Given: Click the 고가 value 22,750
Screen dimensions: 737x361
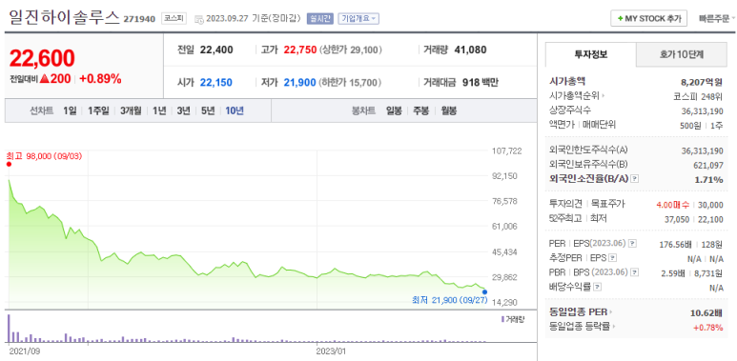Looking at the screenshot, I should [300, 50].
